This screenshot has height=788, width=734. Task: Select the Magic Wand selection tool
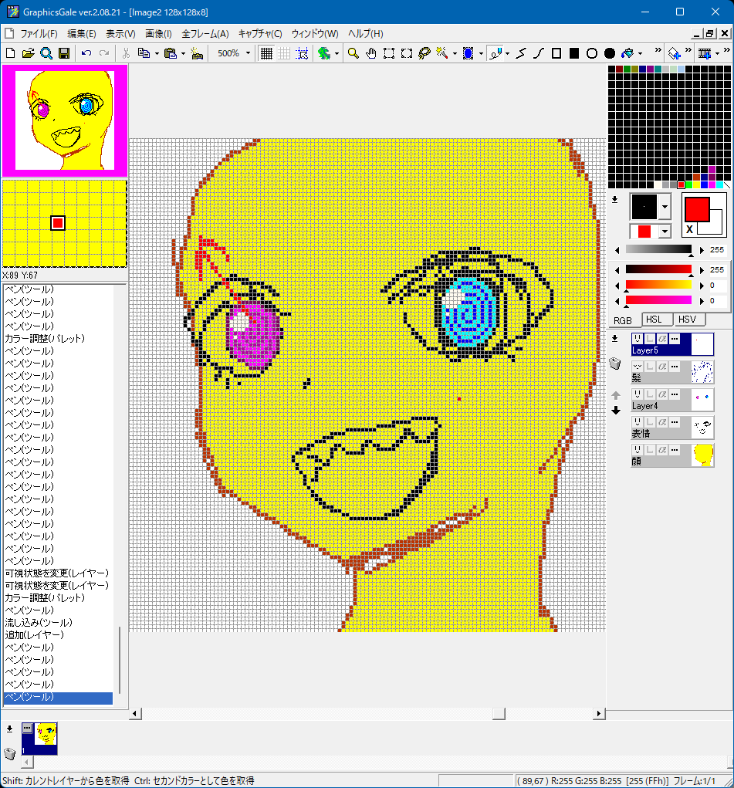[441, 53]
